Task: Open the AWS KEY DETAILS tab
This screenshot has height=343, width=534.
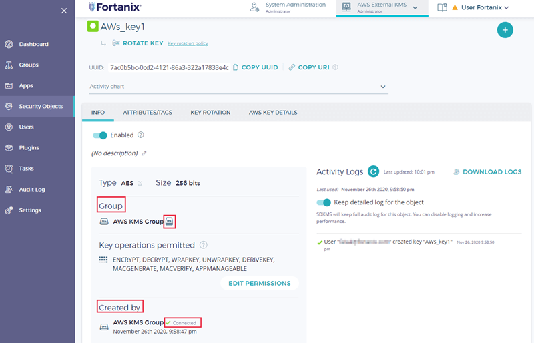Action: point(273,113)
